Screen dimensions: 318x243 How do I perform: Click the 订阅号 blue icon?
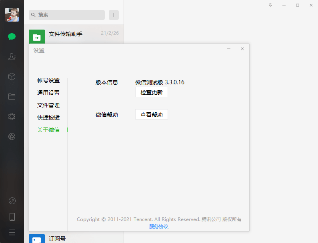pyautogui.click(x=37, y=239)
